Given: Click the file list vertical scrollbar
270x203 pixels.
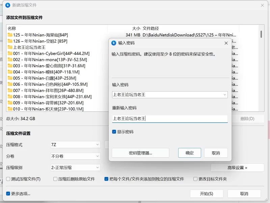Looking at the screenshot, I should click(x=261, y=68).
